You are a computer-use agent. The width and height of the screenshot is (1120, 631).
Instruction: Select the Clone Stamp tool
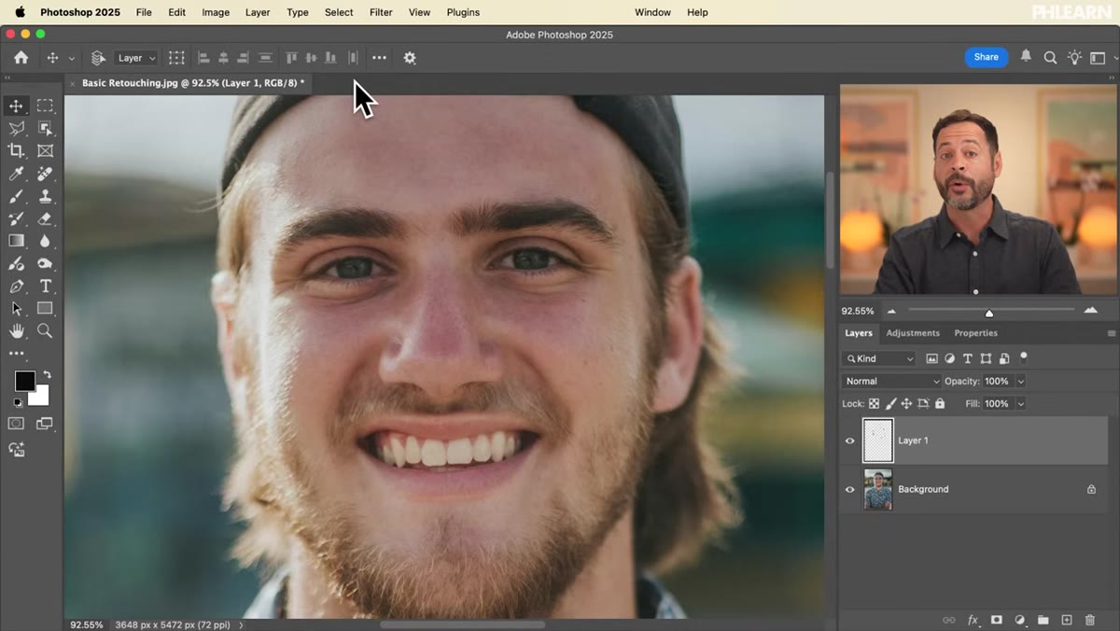(x=45, y=196)
